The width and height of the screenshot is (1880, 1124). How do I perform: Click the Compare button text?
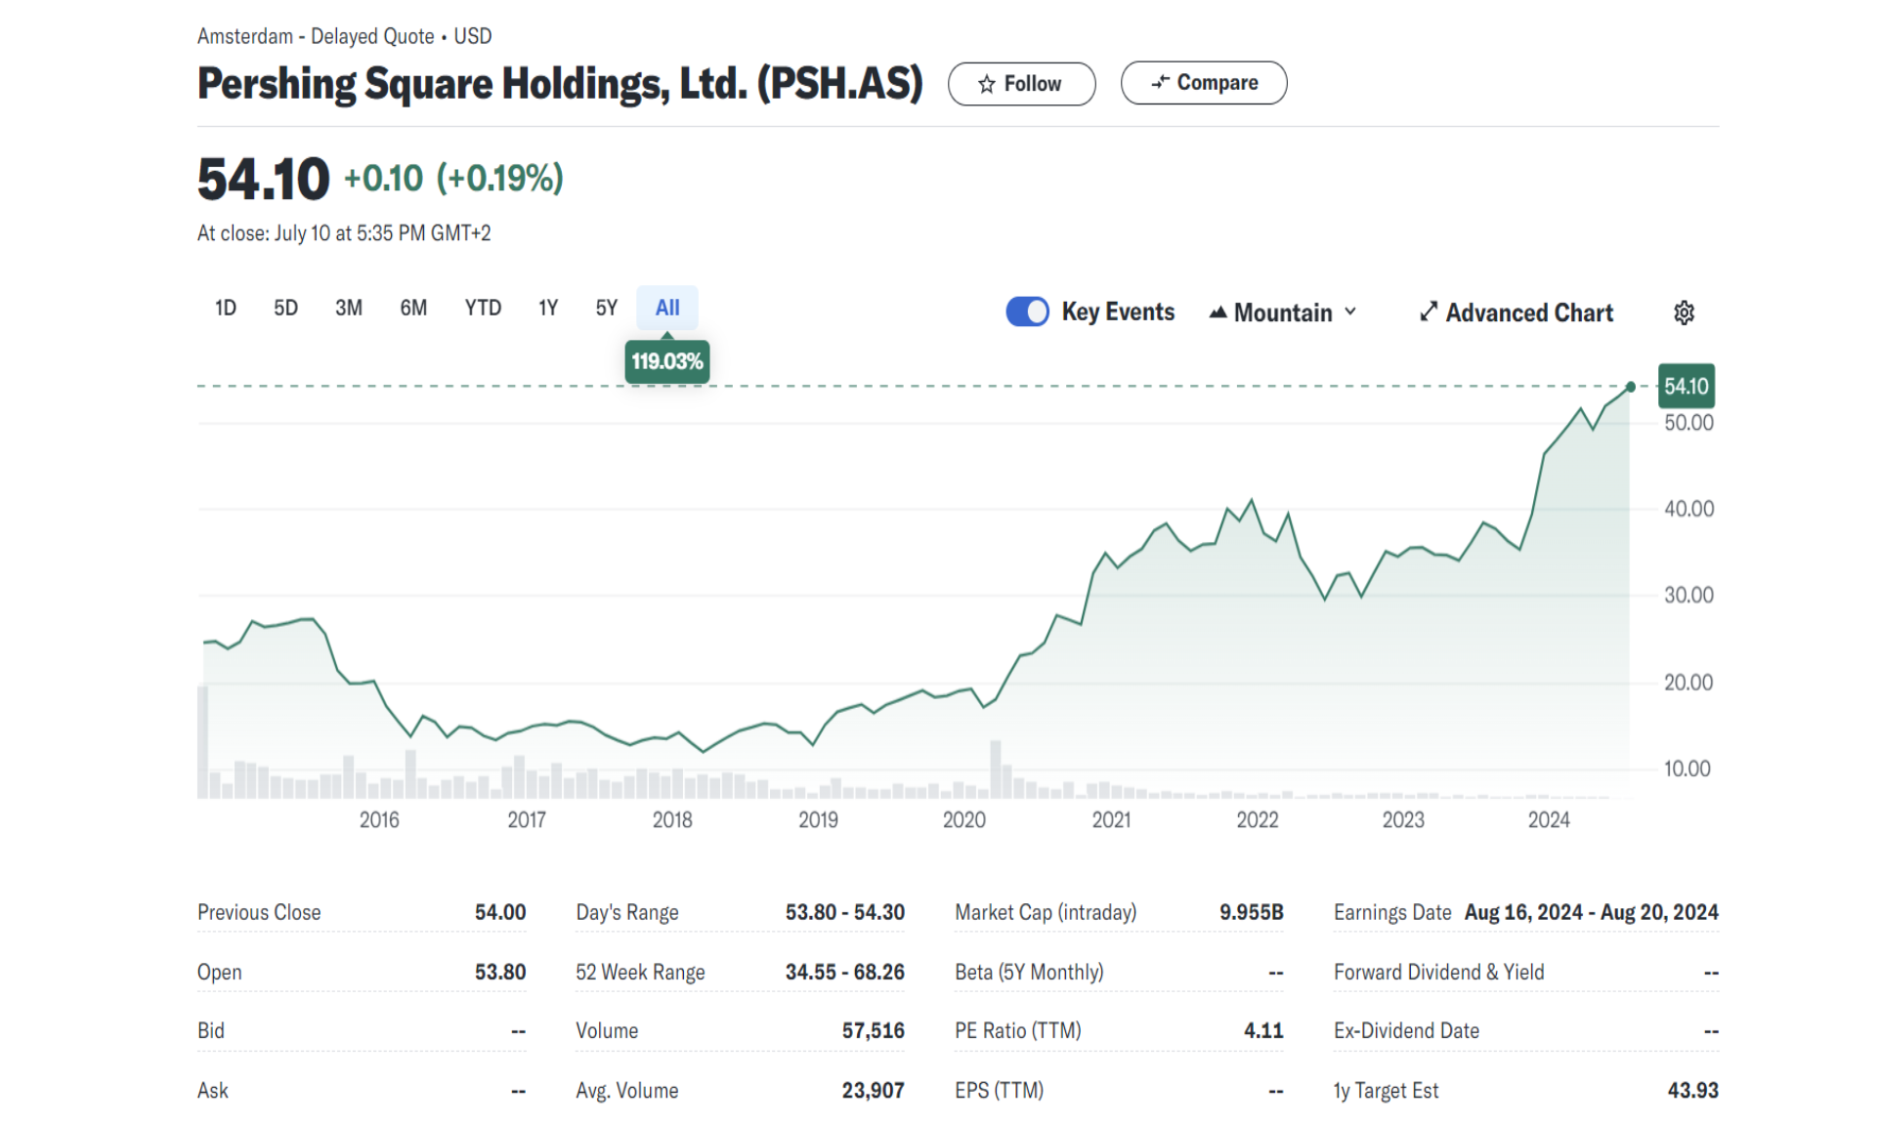1217,83
